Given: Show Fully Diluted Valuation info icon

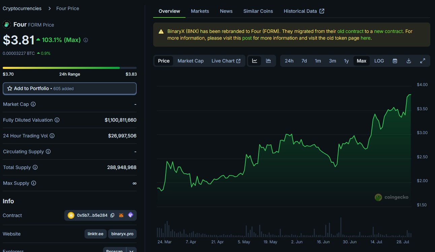Looking at the screenshot, I should click(x=57, y=120).
